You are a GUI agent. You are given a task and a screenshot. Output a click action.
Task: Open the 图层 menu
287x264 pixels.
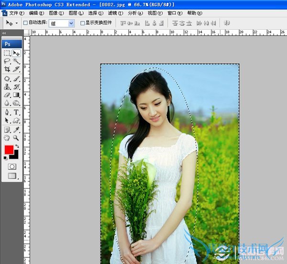point(76,13)
